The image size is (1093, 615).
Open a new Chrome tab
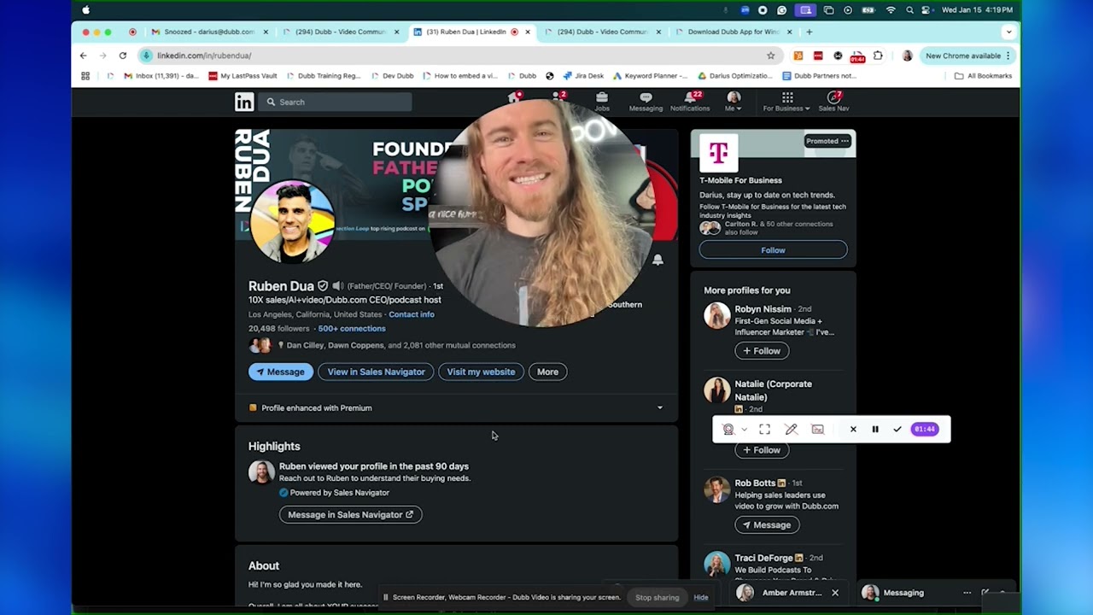point(810,32)
